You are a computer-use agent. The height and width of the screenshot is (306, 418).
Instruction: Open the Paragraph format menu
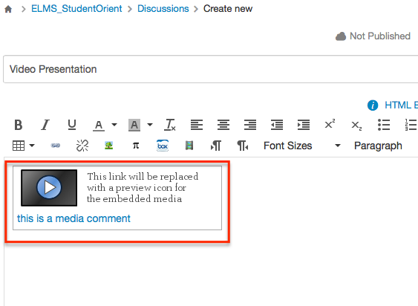pos(378,146)
